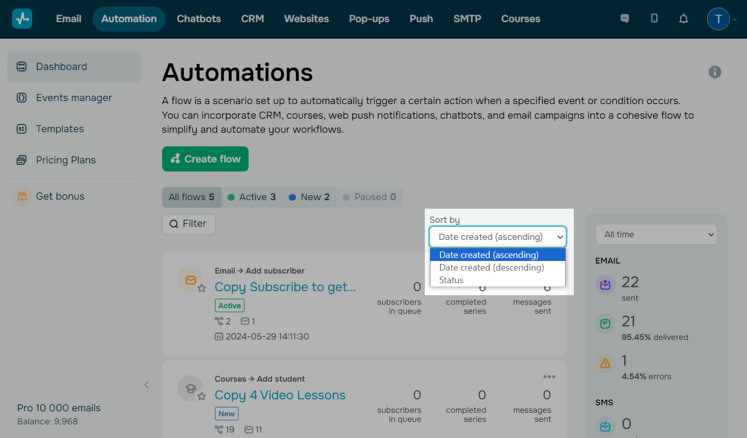Select the Status sort option
747x438 pixels.
[x=498, y=280]
